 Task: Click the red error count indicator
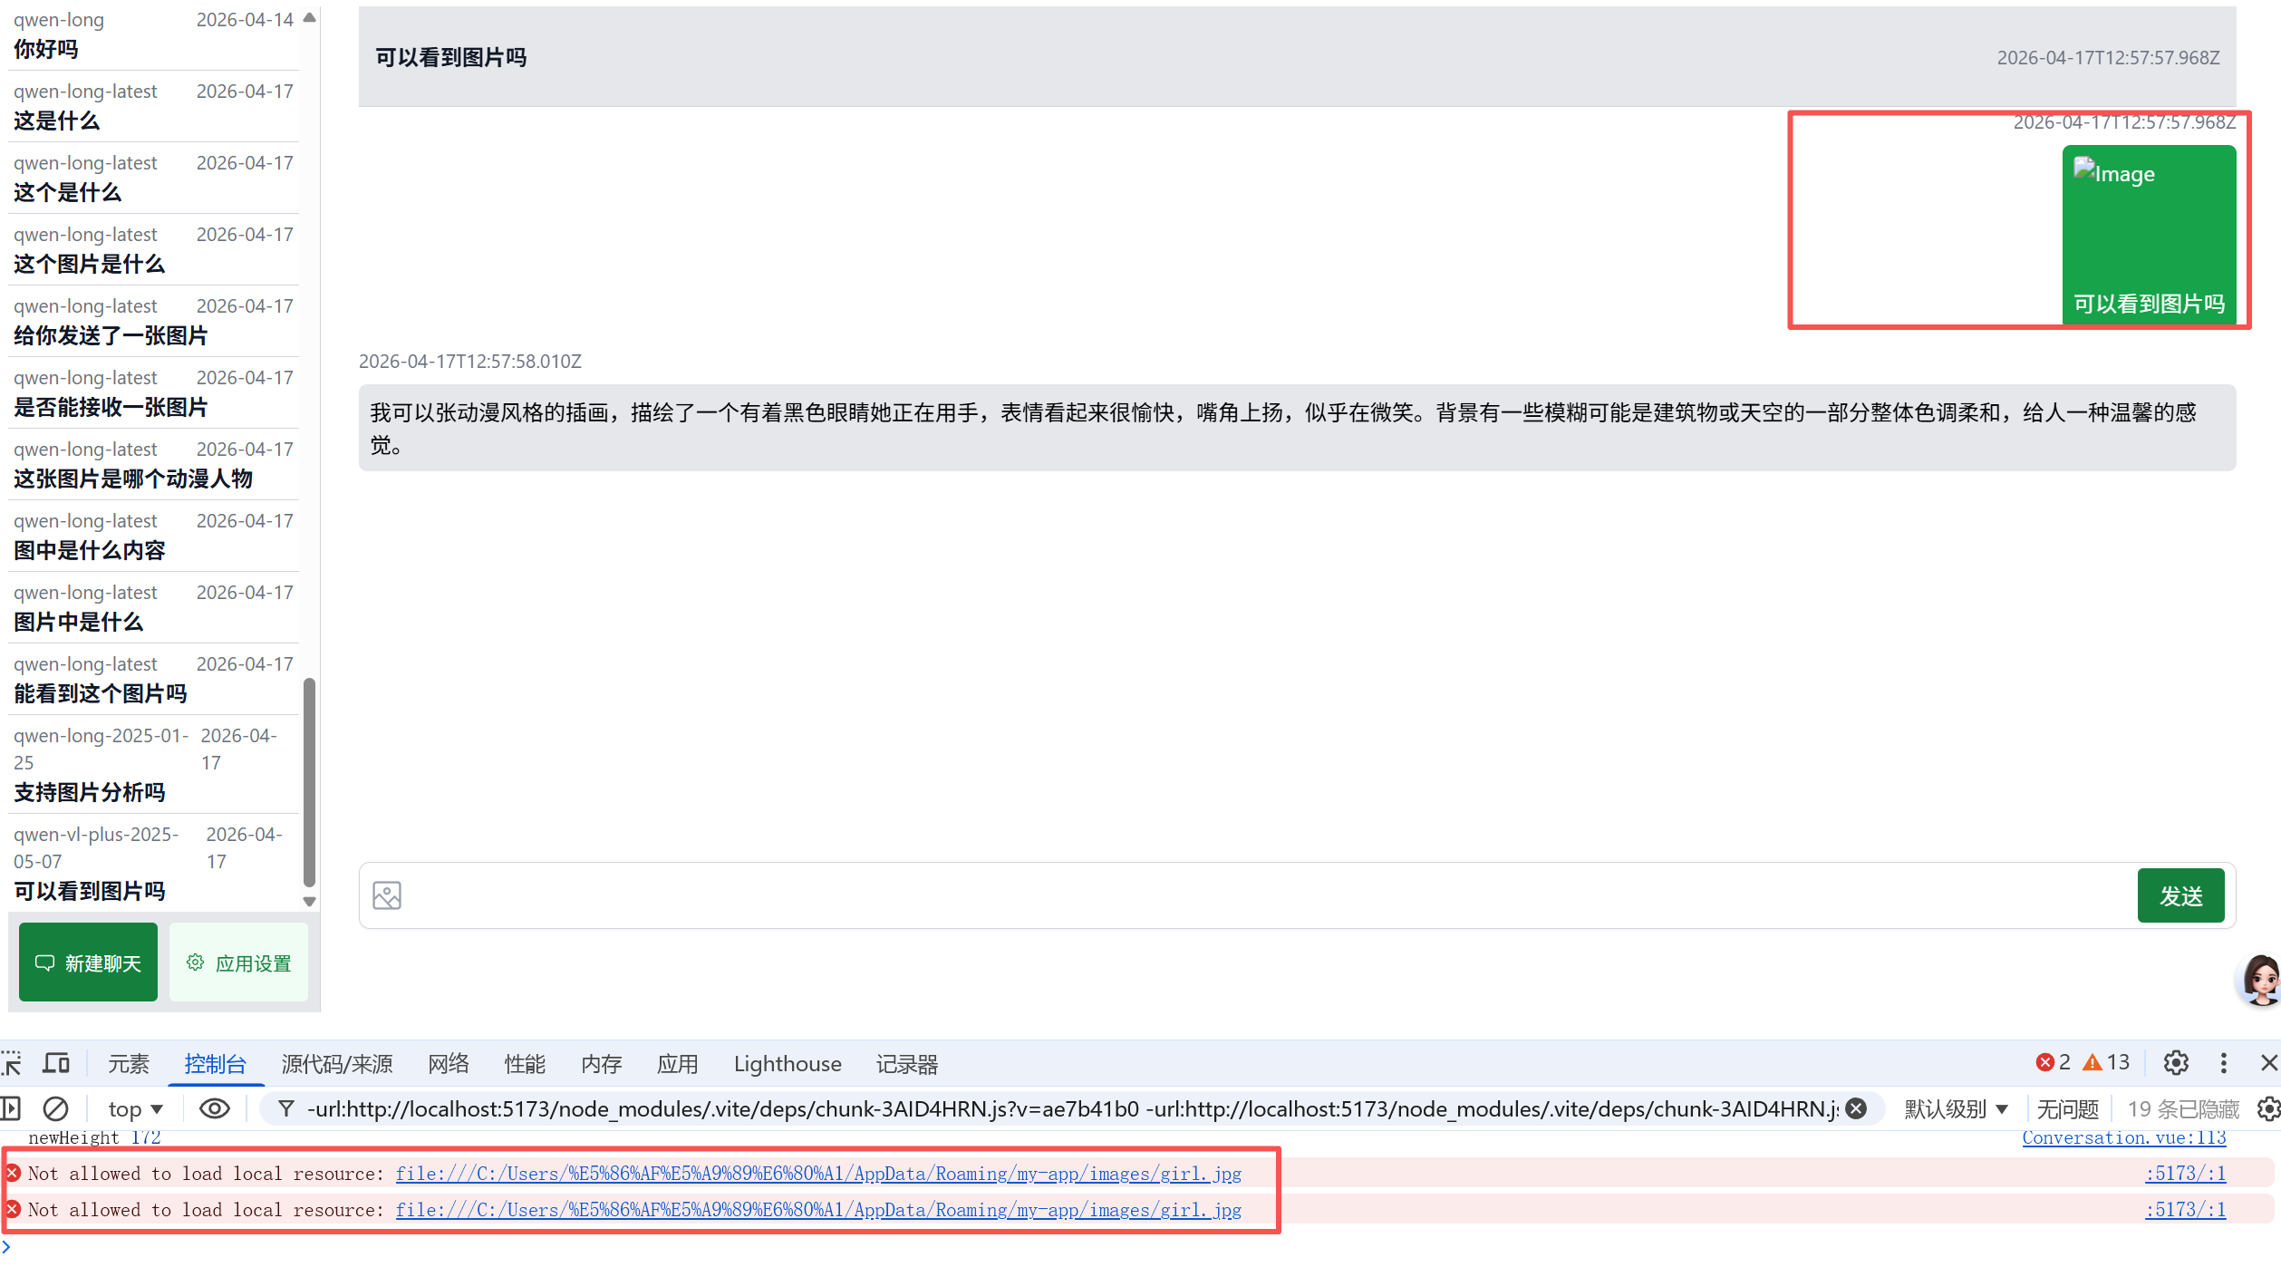pos(2053,1063)
